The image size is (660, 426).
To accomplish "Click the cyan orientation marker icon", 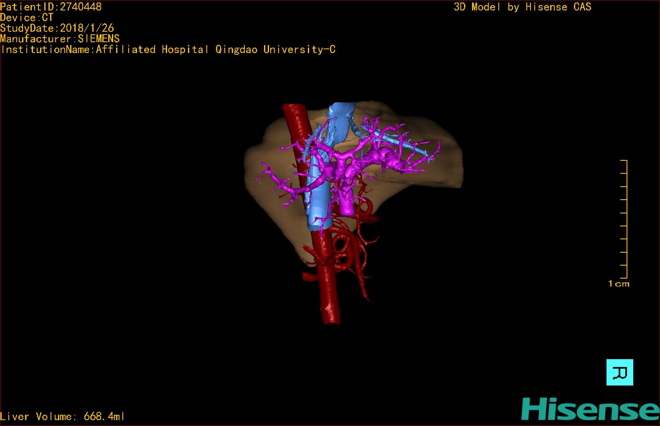I will pyautogui.click(x=619, y=372).
